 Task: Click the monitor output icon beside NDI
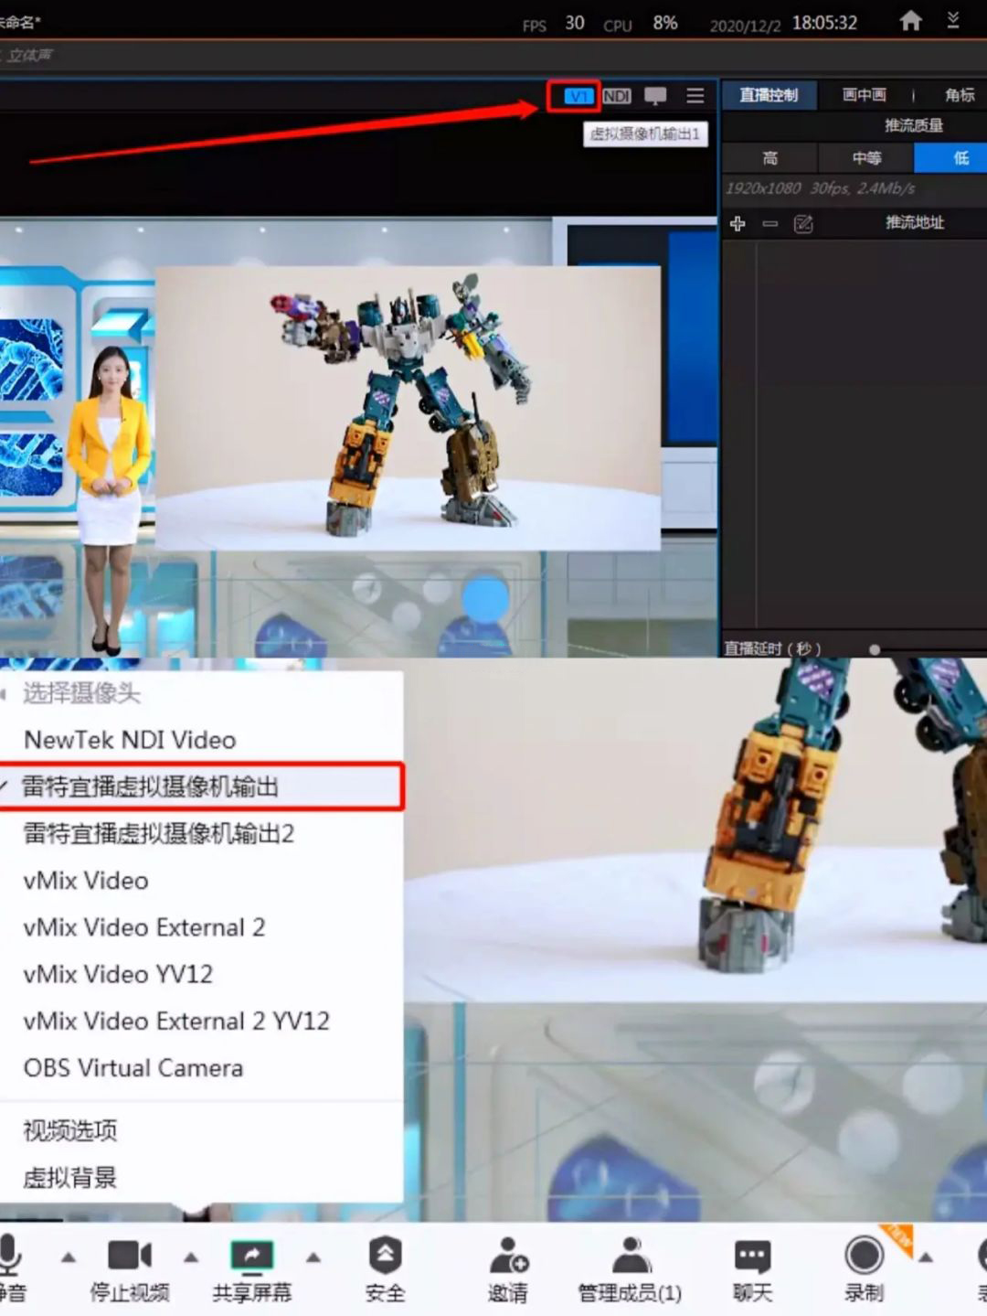coord(655,96)
